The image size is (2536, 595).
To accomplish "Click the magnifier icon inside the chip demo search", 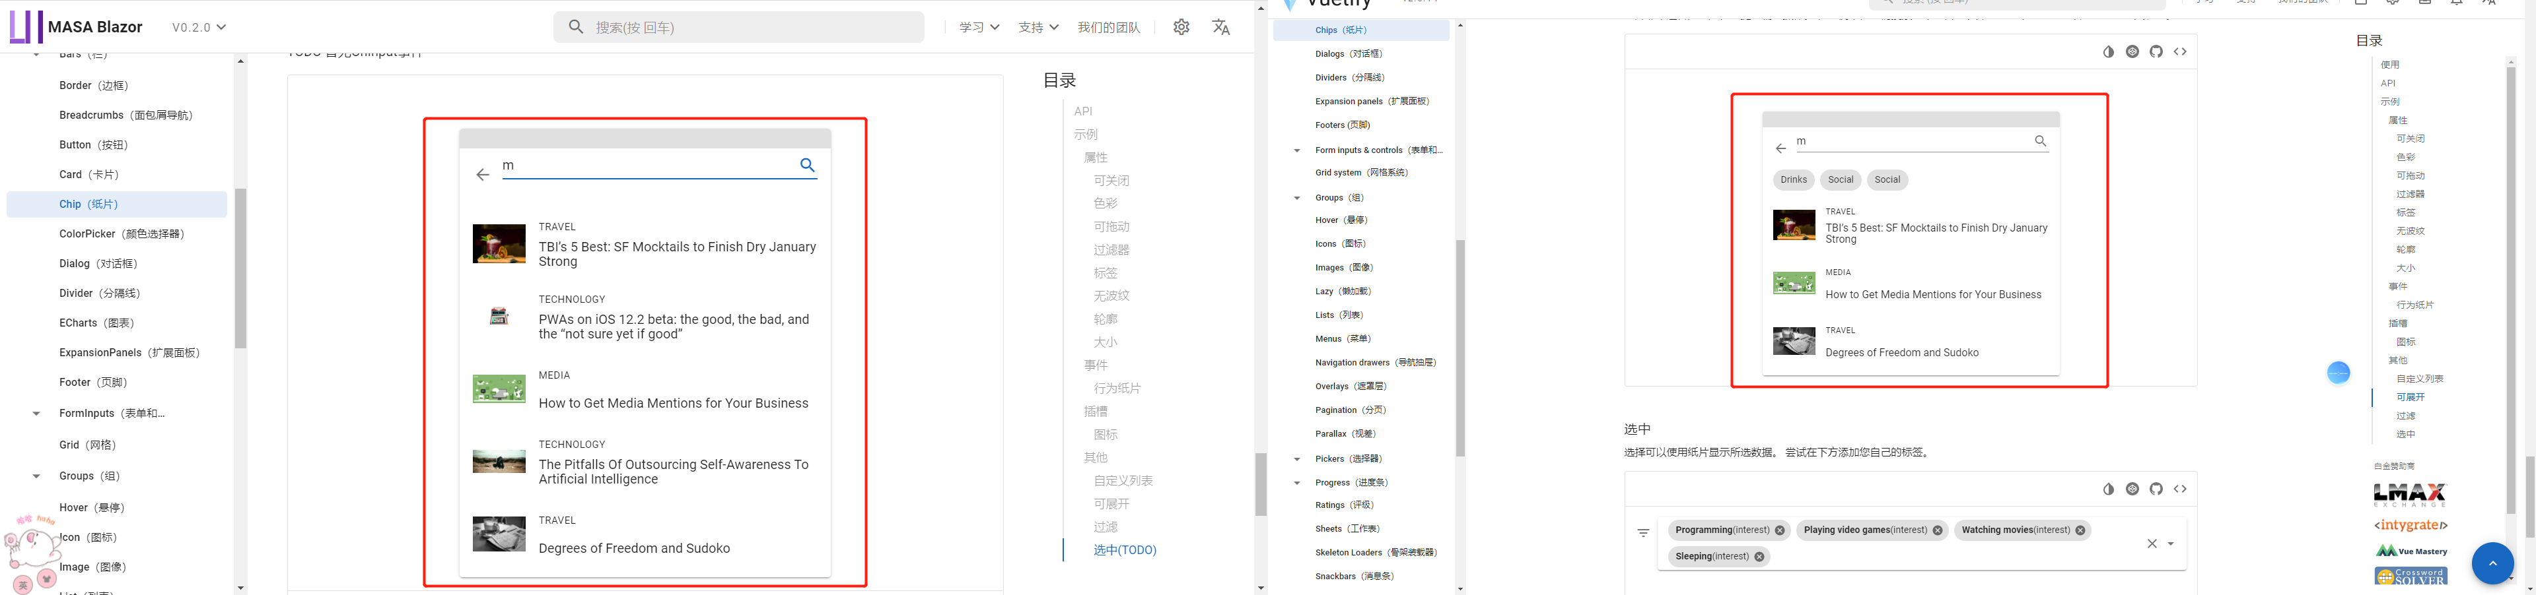I will click(807, 165).
